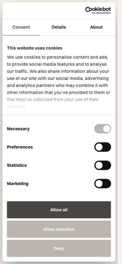Click the Marketing category label
Image resolution: width=122 pixels, height=264 pixels.
tap(17, 184)
